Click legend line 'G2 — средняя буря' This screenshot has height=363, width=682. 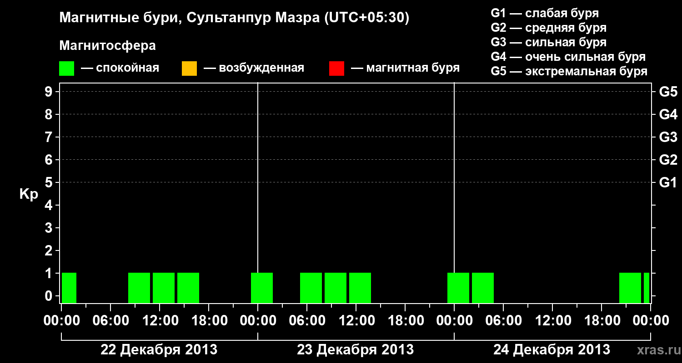[x=549, y=28]
